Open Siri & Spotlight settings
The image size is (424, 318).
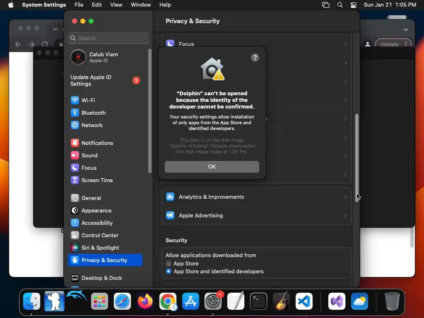[105, 248]
